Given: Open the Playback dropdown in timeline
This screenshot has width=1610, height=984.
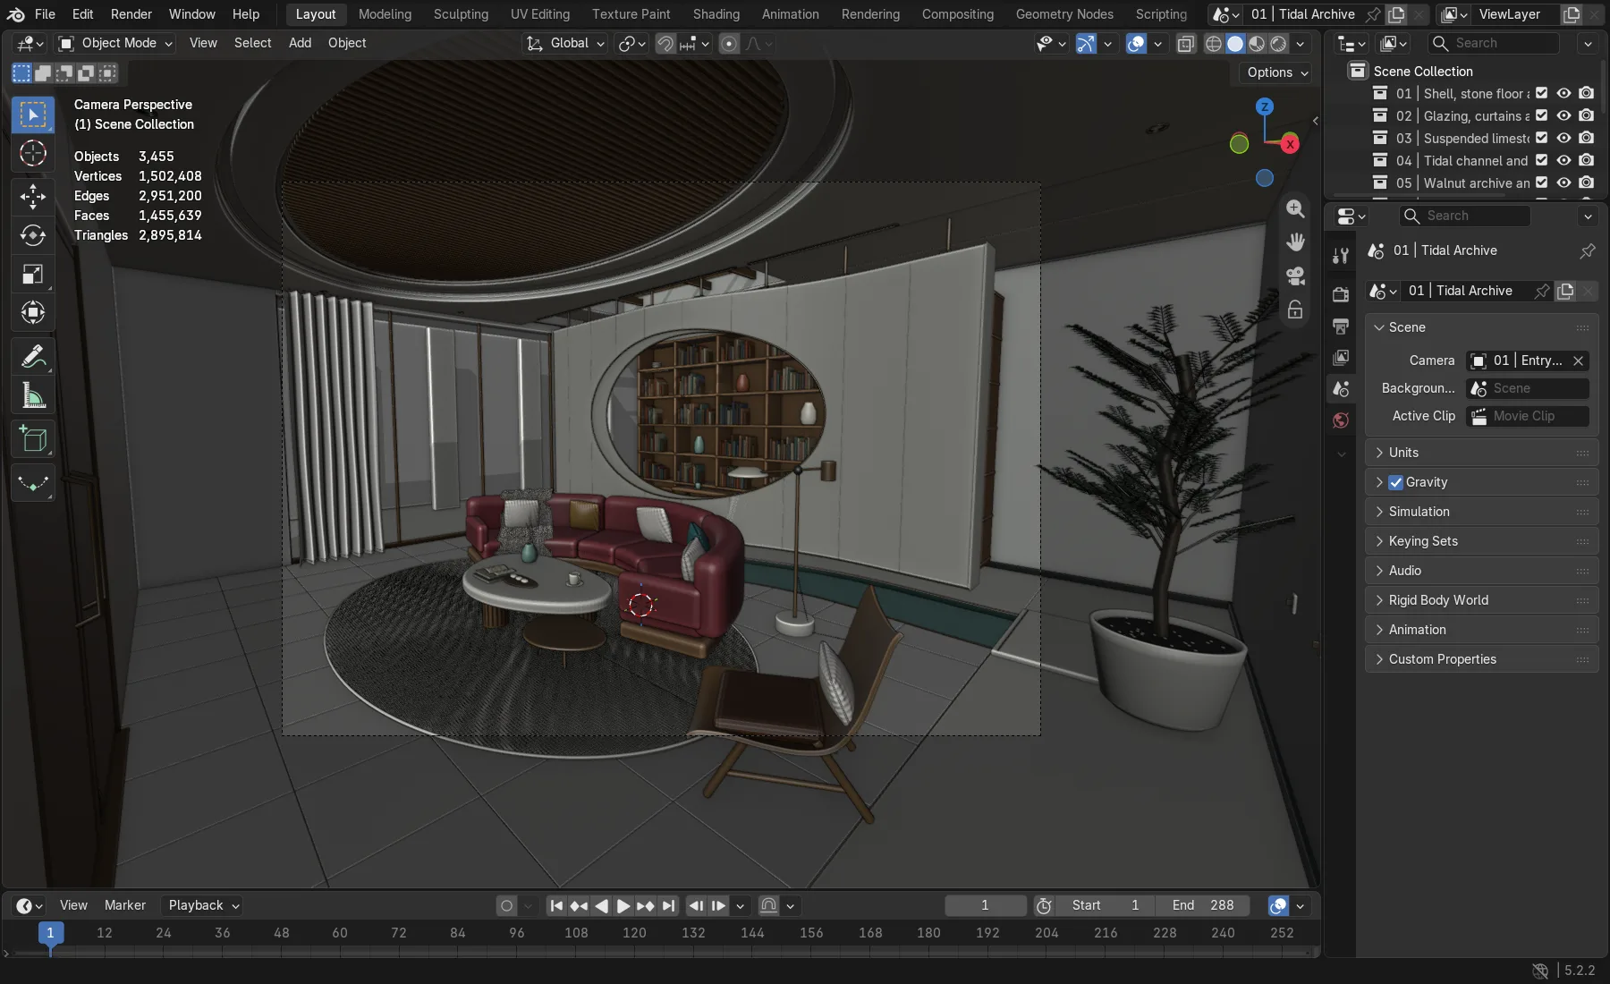Looking at the screenshot, I should (x=203, y=905).
